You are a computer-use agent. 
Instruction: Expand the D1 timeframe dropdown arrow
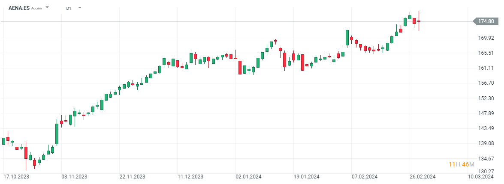[x=80, y=8]
